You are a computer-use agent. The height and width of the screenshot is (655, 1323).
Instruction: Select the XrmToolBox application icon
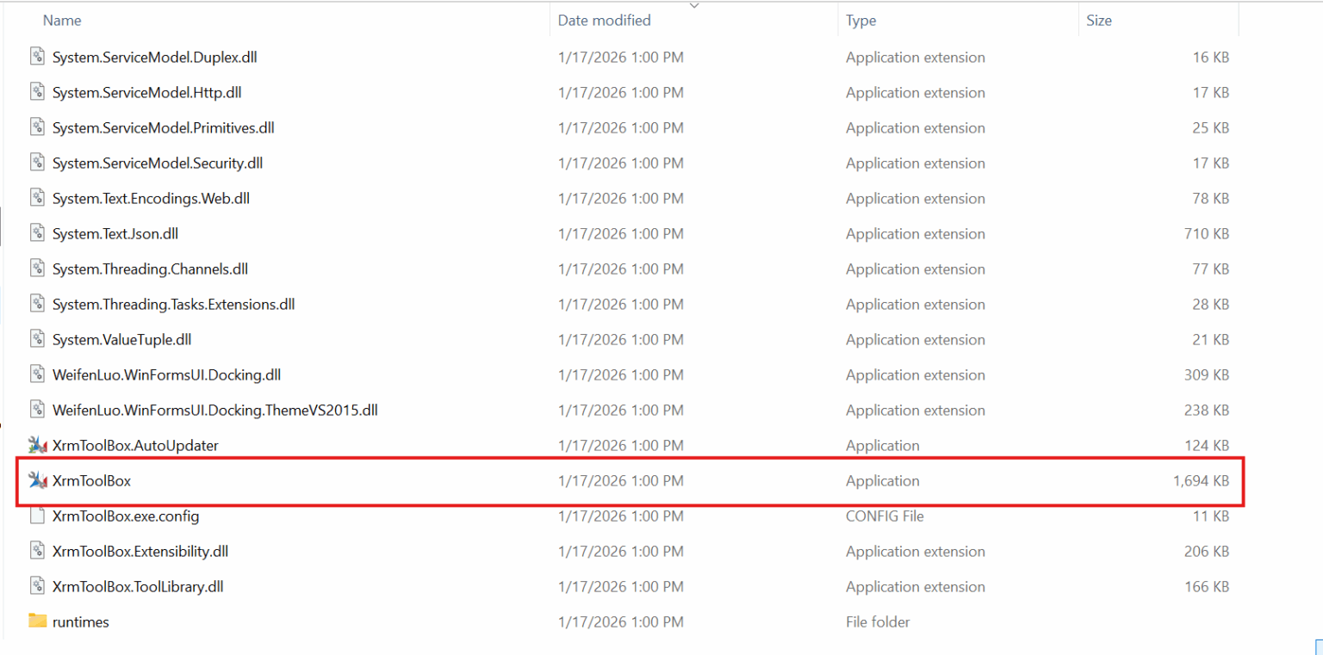tap(37, 480)
